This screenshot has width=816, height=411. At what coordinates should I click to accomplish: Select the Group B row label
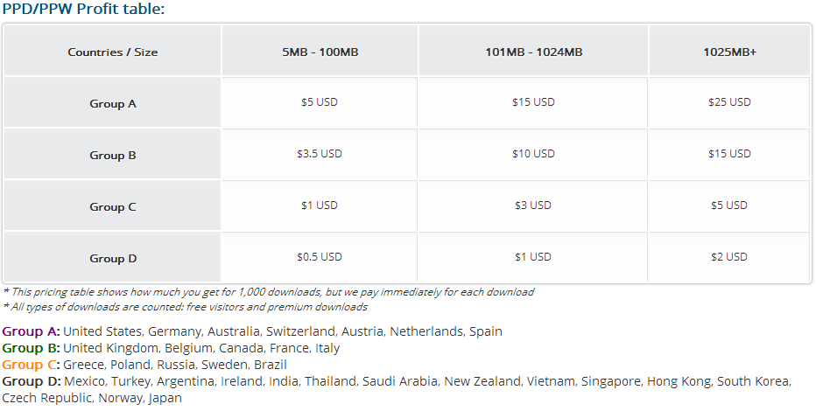coord(113,156)
